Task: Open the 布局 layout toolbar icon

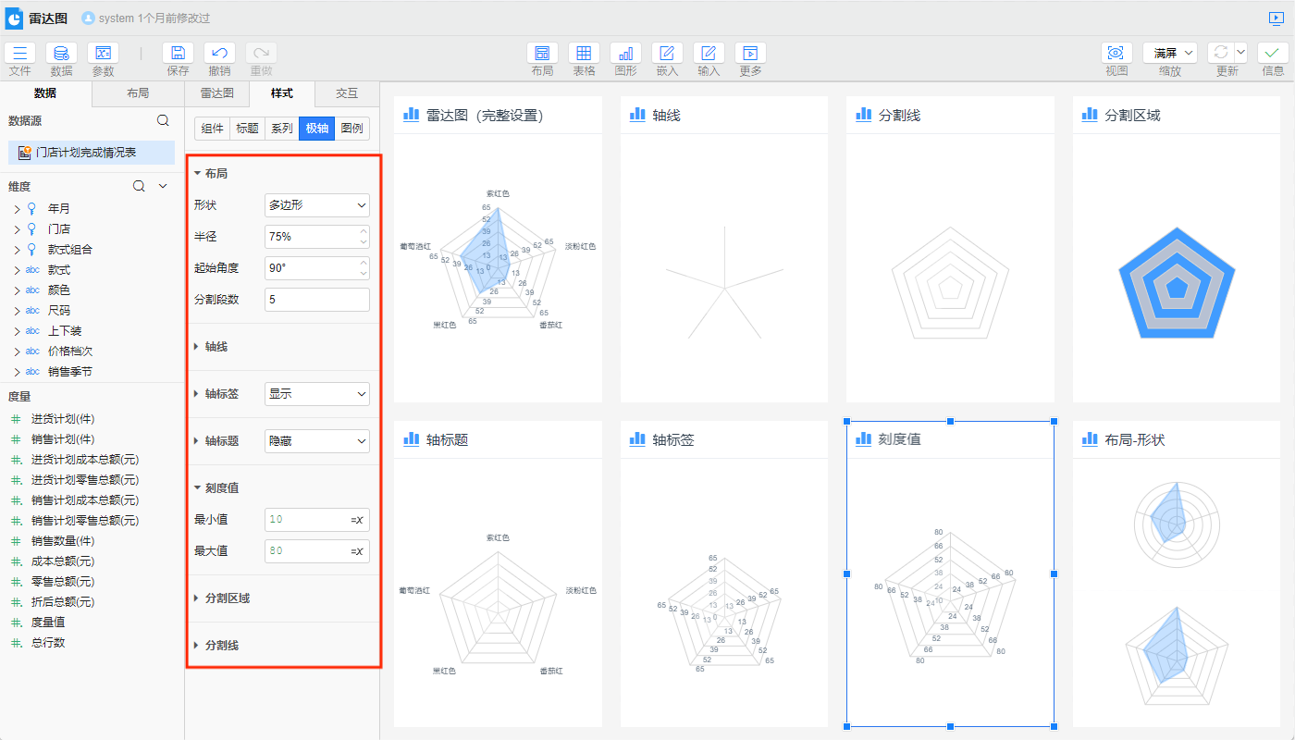Action: click(542, 54)
